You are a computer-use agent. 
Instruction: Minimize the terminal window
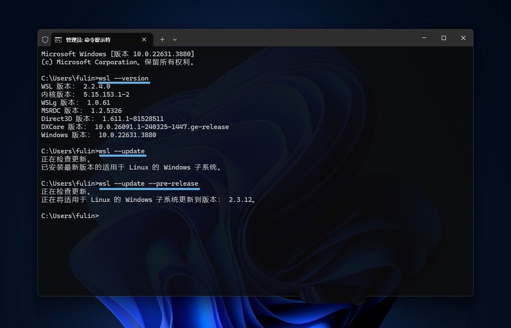pyautogui.click(x=424, y=38)
